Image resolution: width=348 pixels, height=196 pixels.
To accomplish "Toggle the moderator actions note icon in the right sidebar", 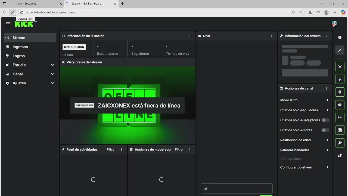I will coord(340,92).
